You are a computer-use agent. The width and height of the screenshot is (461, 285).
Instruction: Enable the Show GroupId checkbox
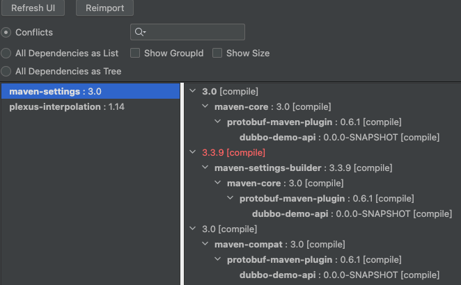[135, 53]
